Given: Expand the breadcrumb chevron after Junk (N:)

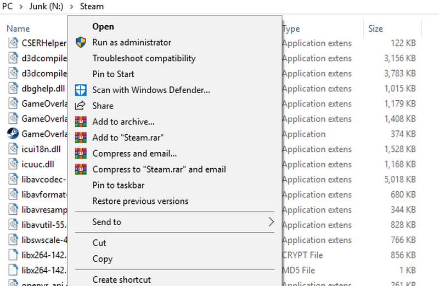Looking at the screenshot, I should click(x=72, y=7).
